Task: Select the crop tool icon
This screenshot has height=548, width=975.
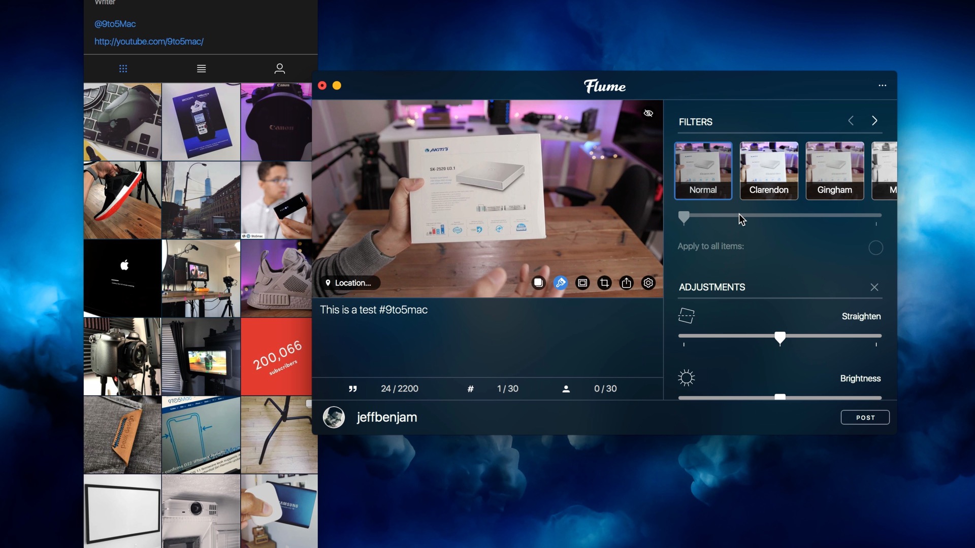Action: 604,283
